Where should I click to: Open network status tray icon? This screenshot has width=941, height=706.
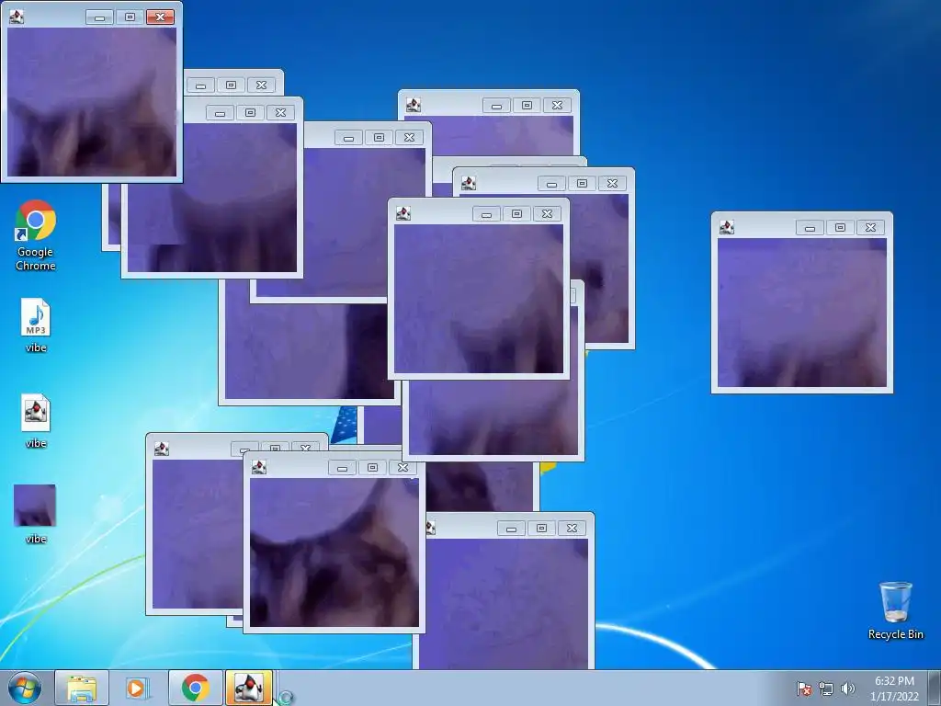tap(826, 689)
